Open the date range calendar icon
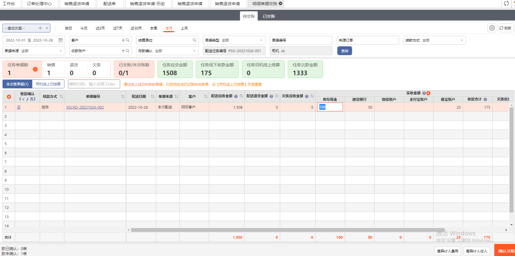This screenshot has height=256, width=515. (x=61, y=40)
